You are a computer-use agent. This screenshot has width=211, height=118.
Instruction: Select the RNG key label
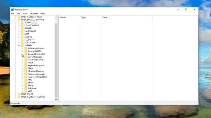30,80
